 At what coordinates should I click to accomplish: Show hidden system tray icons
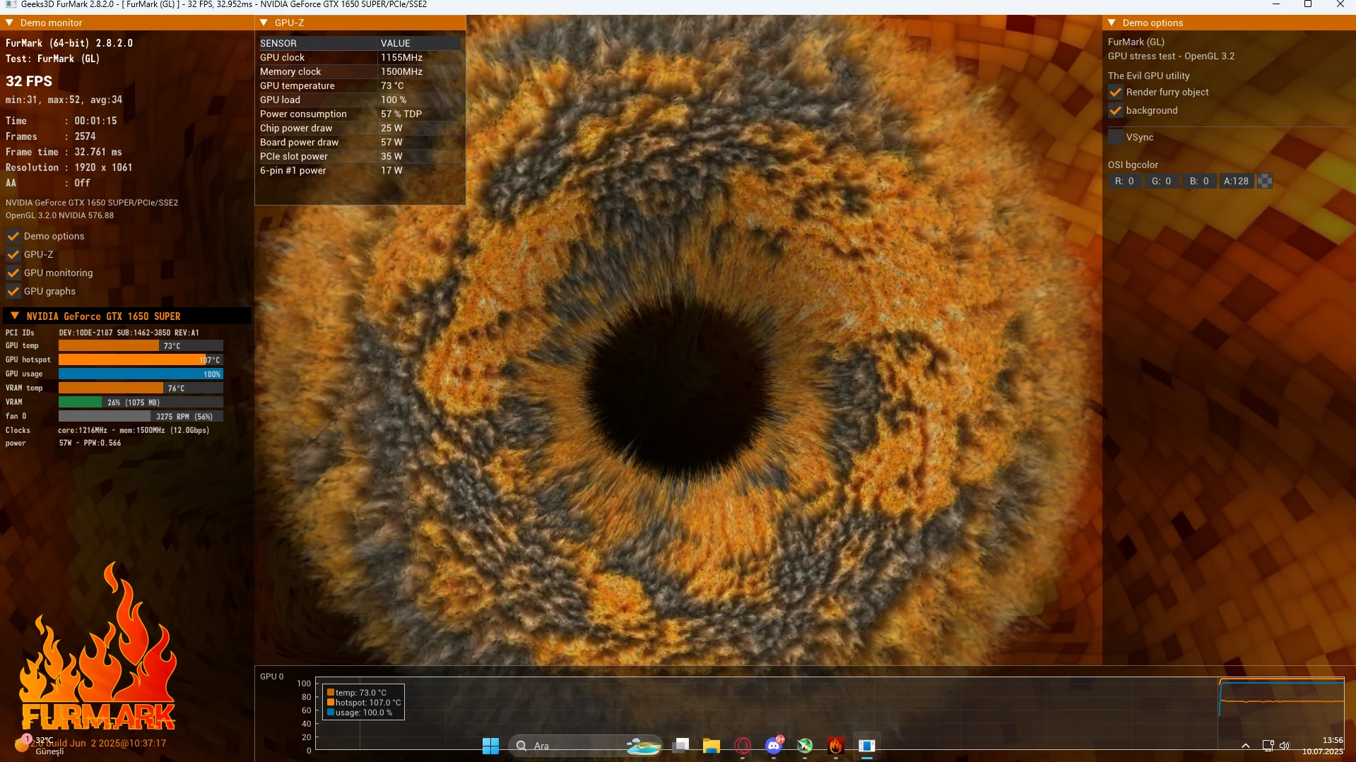click(1246, 746)
